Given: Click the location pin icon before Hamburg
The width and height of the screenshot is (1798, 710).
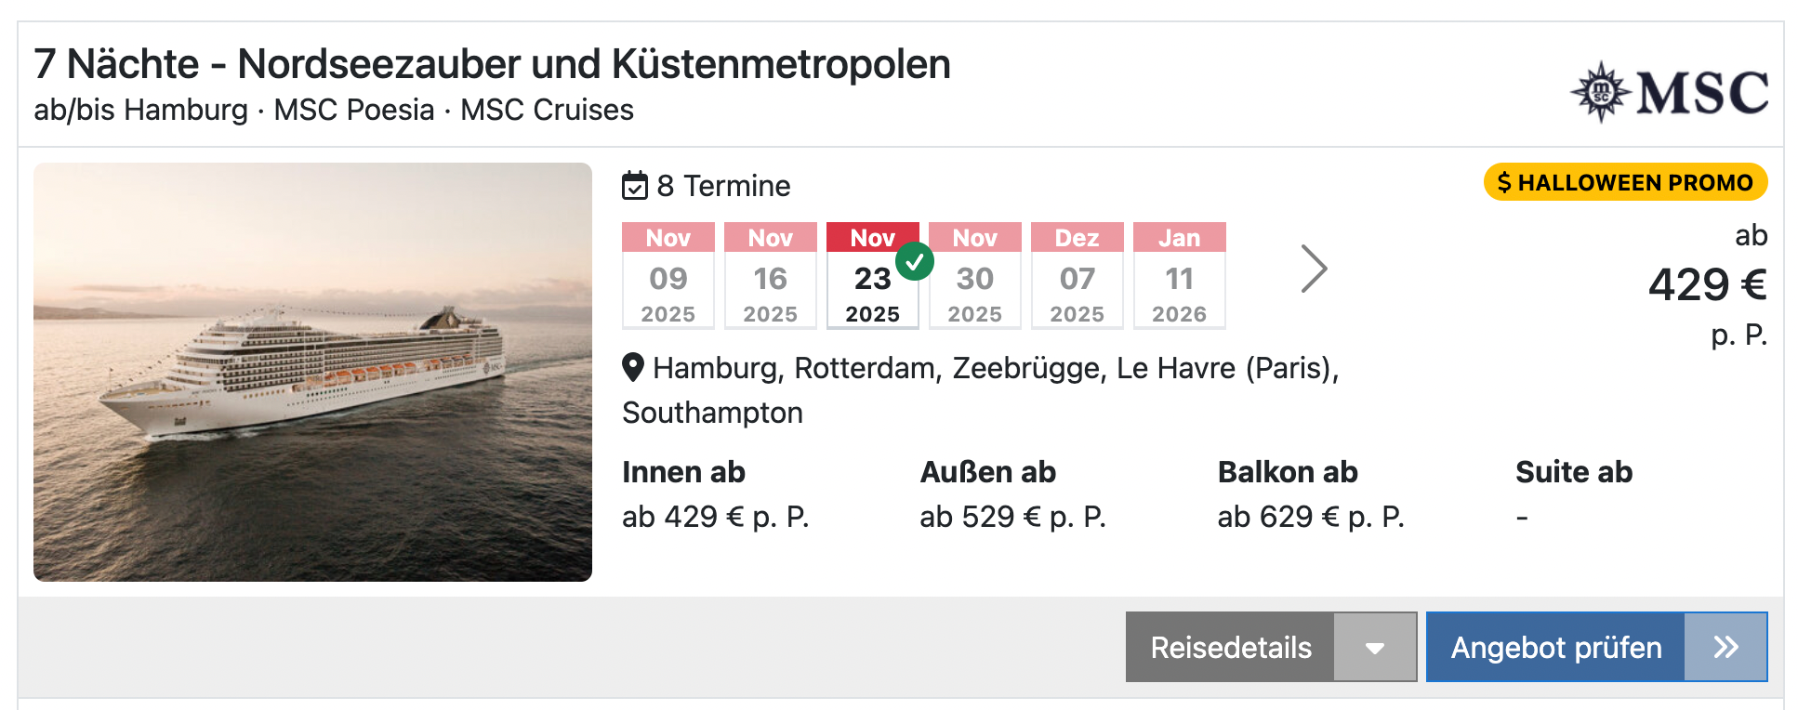Looking at the screenshot, I should (633, 368).
